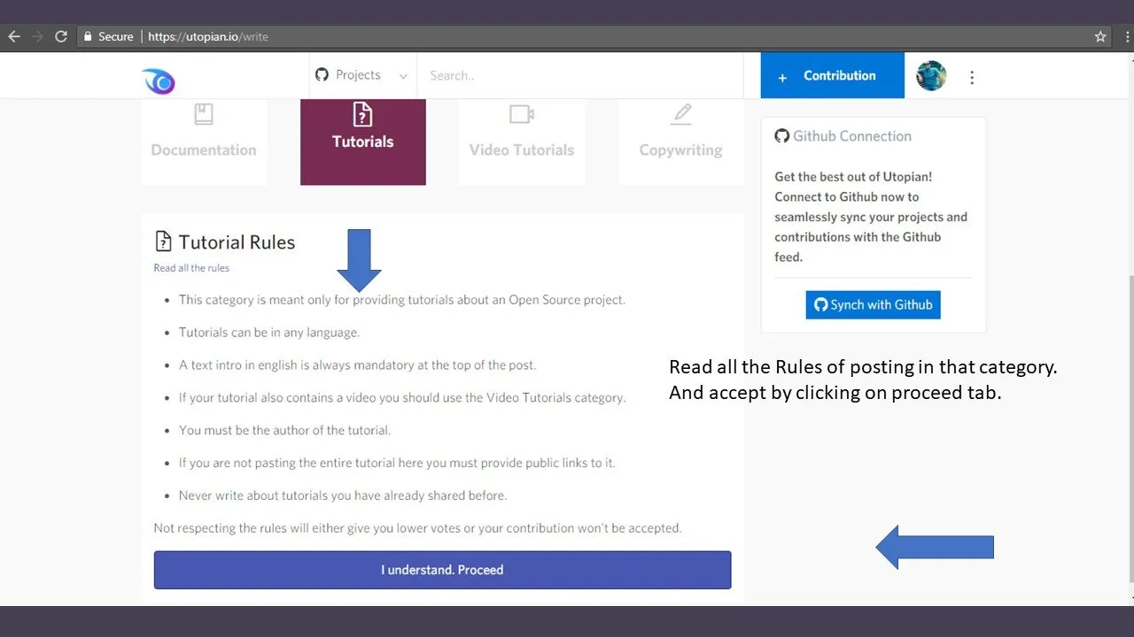The width and height of the screenshot is (1134, 637).
Task: Open the three-dot more options menu
Action: coord(972,77)
